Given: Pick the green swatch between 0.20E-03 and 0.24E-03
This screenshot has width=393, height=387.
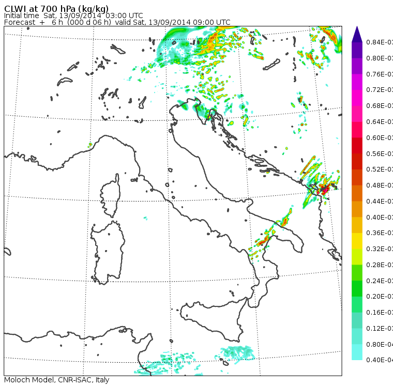Looking at the screenshot, I should (x=357, y=288).
